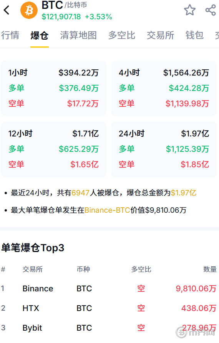Tap the share icon
This screenshot has height=343, width=219.
[211, 10]
